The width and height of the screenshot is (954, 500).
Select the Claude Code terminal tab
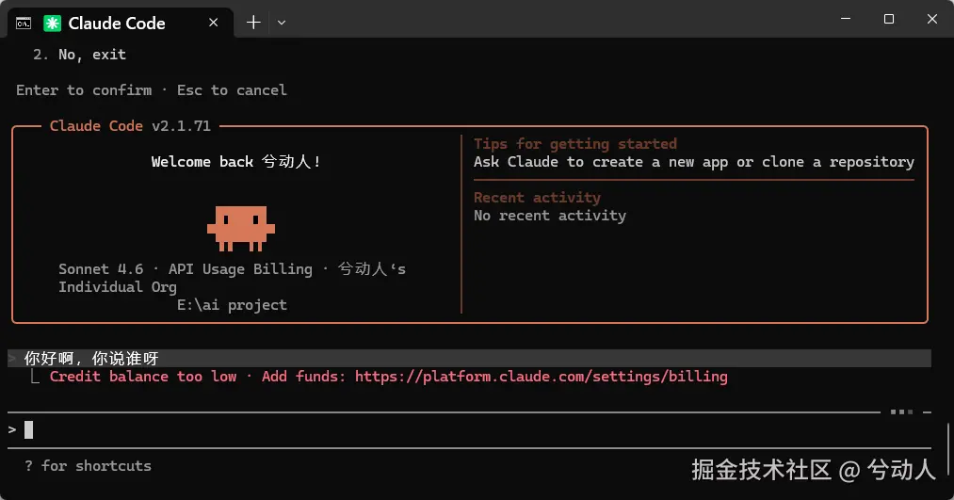click(120, 24)
